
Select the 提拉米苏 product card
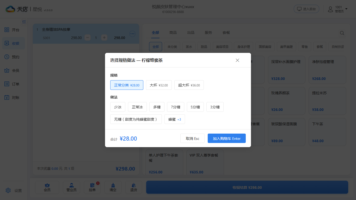[x=328, y=101]
